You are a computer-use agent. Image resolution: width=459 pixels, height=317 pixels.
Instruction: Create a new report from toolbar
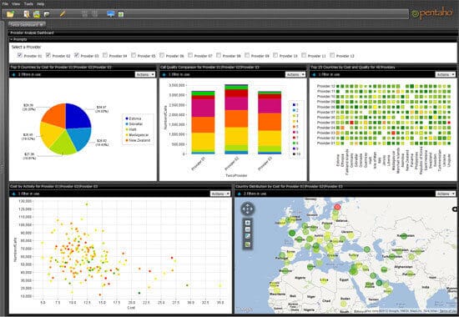(27, 13)
